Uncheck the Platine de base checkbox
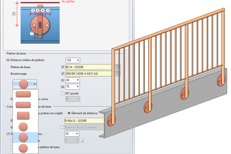 [63, 67]
